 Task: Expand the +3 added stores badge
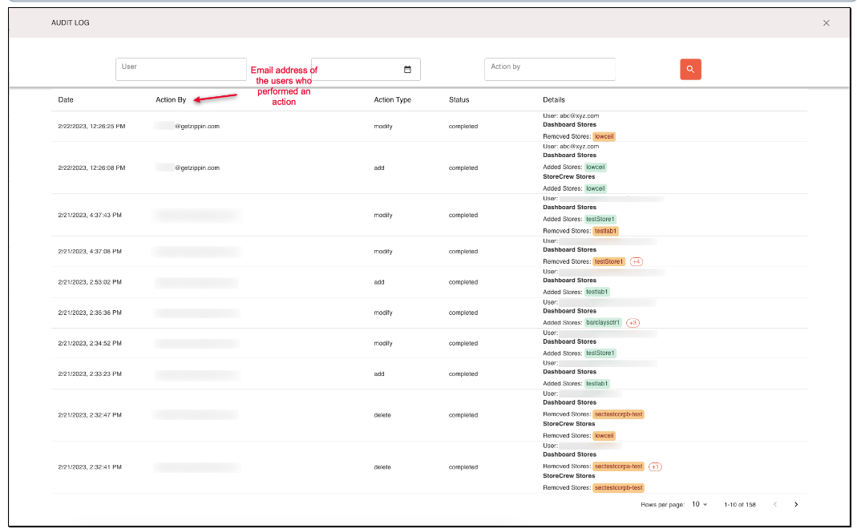(632, 322)
